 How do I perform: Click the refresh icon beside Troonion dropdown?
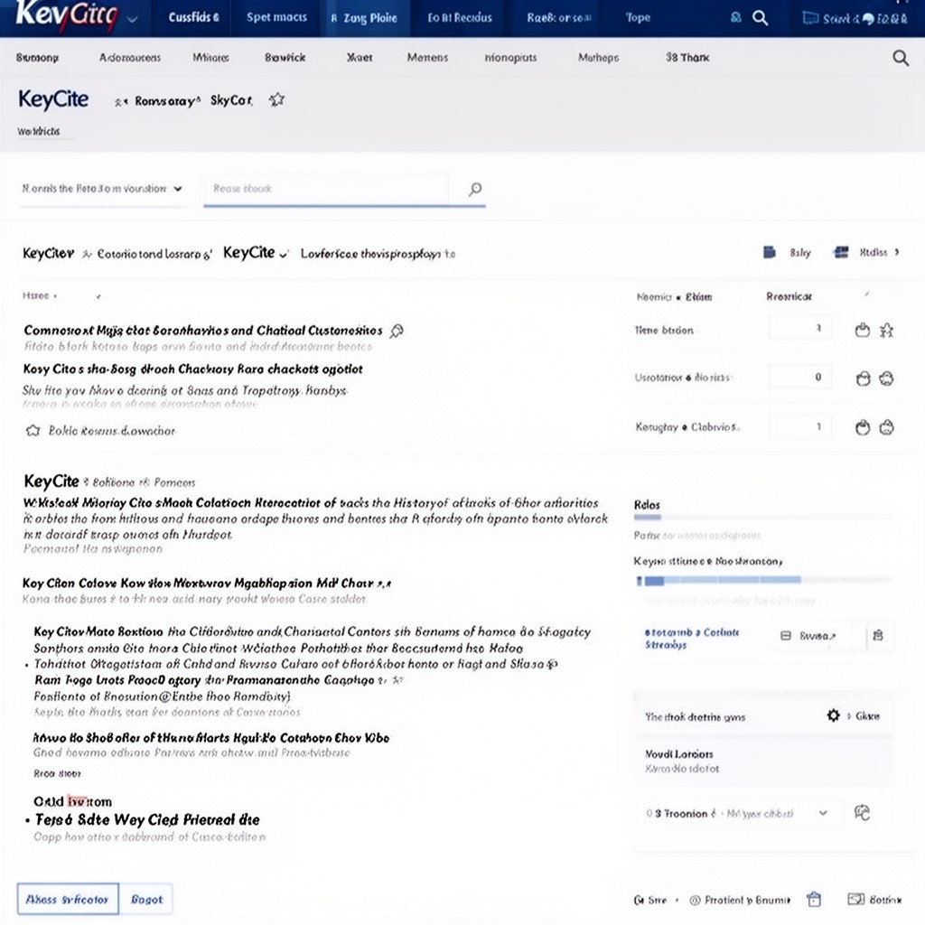(x=862, y=813)
